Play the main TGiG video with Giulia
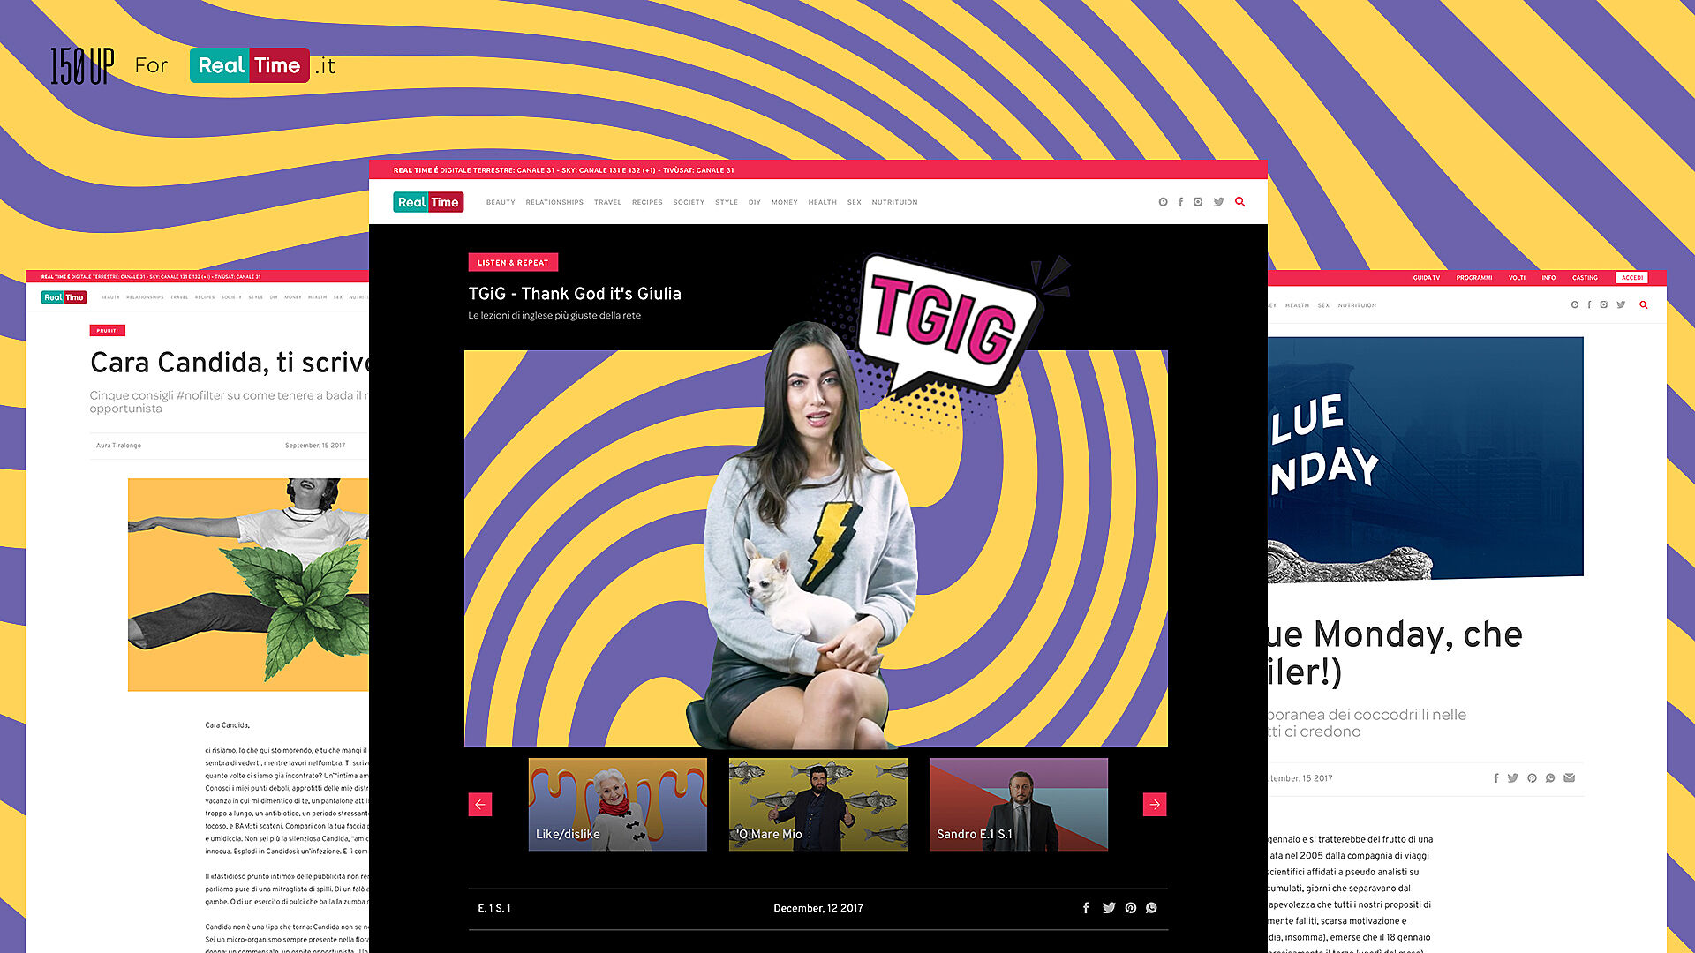Image resolution: width=1695 pixels, height=953 pixels. click(x=816, y=548)
